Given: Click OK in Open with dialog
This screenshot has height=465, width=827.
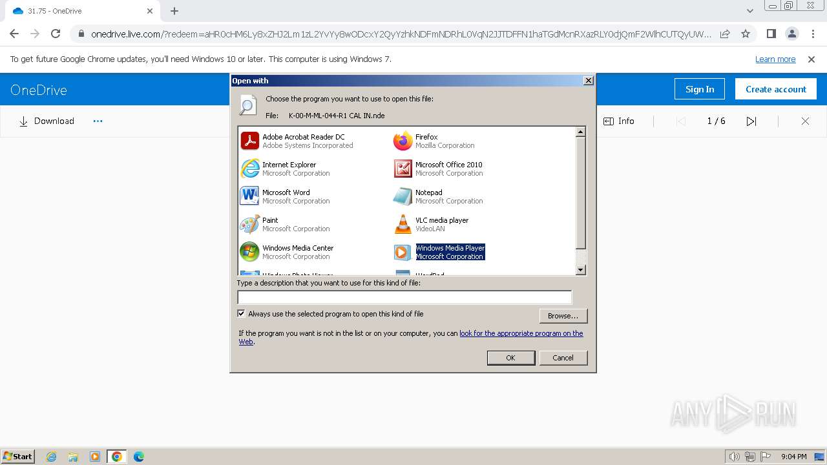Looking at the screenshot, I should click(510, 358).
